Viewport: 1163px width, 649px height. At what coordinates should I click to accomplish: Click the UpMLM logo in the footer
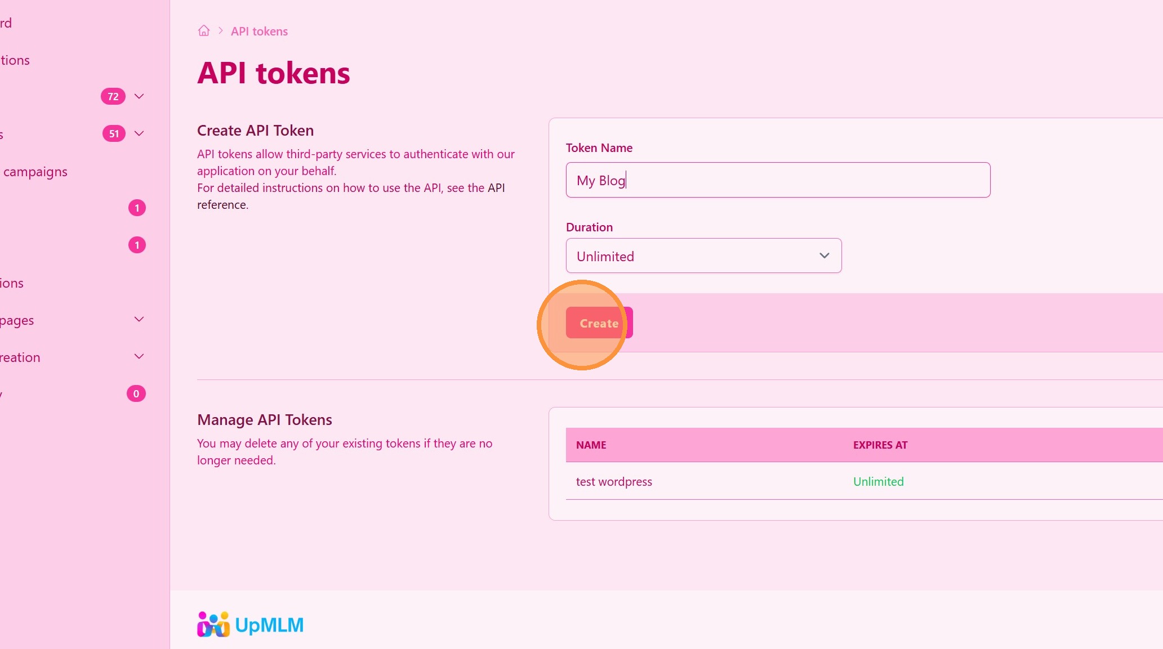coord(251,624)
